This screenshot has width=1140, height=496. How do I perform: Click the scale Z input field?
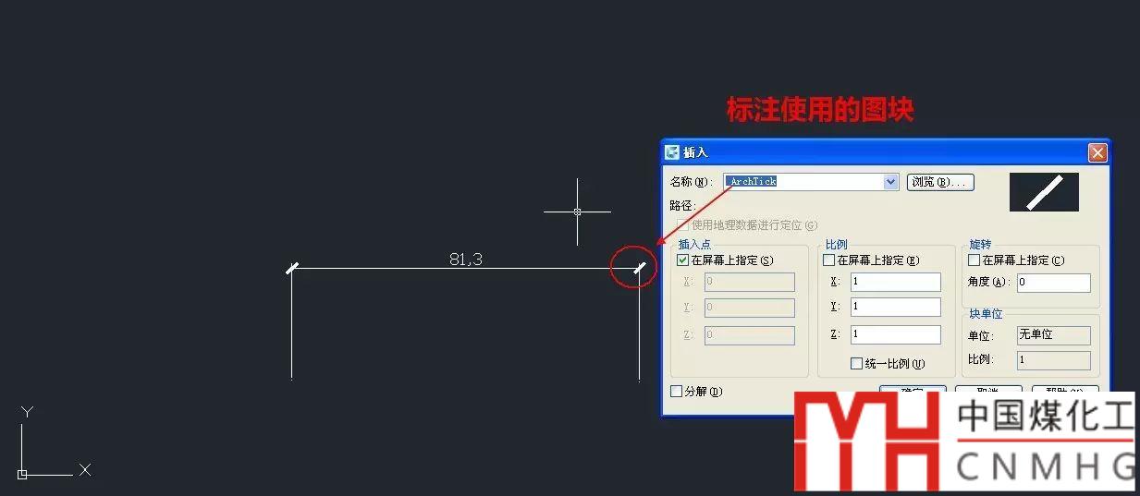click(895, 334)
